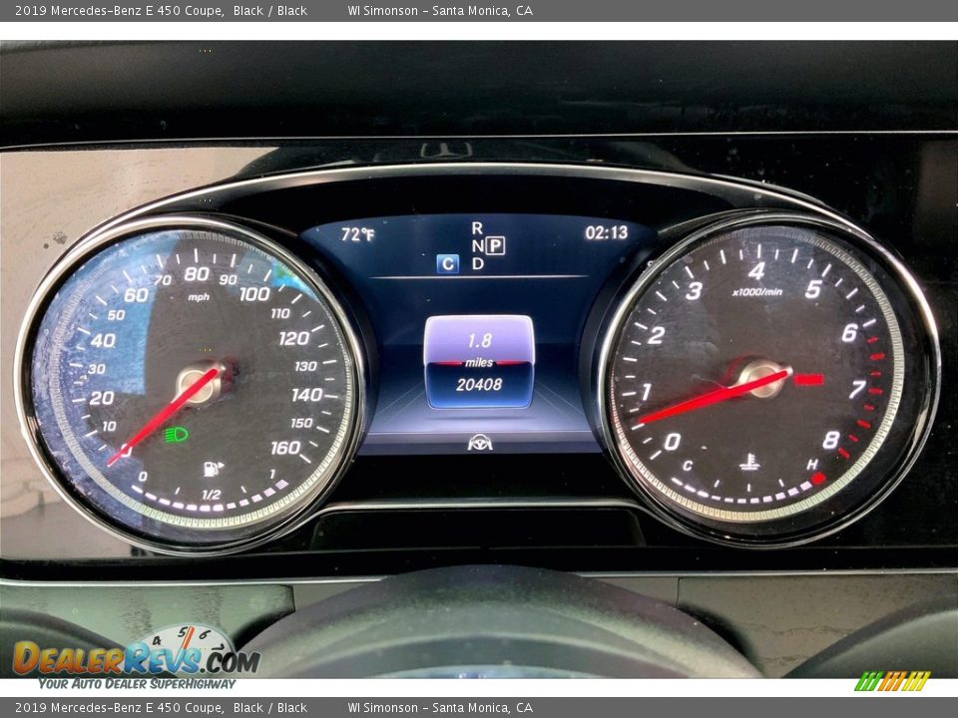Click the coolant temperature icon
Image resolution: width=958 pixels, height=718 pixels.
[x=749, y=462]
